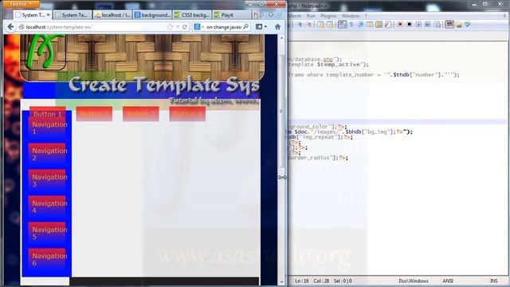Click Button 4 on the webpage
Viewport: 510px width, 287px height.
(187, 114)
